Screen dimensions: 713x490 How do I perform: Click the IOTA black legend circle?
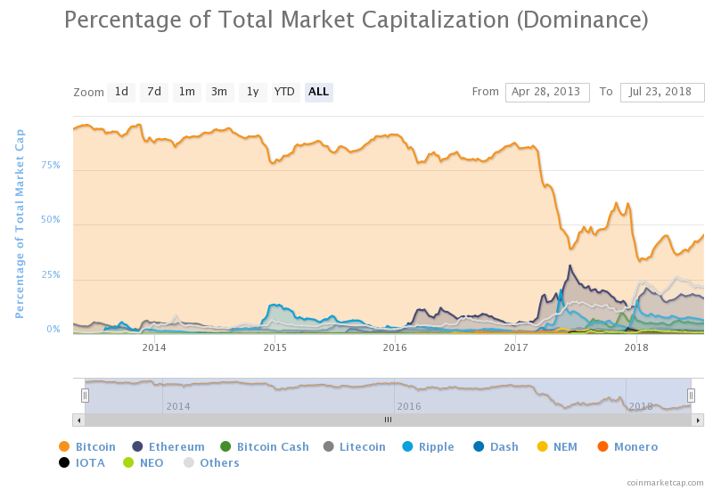pos(64,462)
